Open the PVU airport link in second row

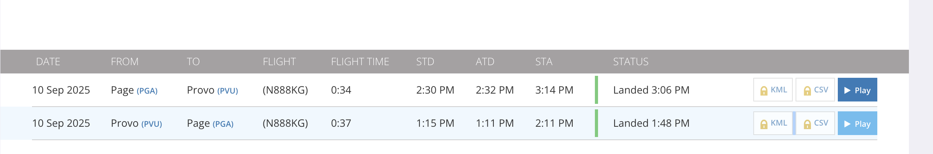click(x=152, y=124)
